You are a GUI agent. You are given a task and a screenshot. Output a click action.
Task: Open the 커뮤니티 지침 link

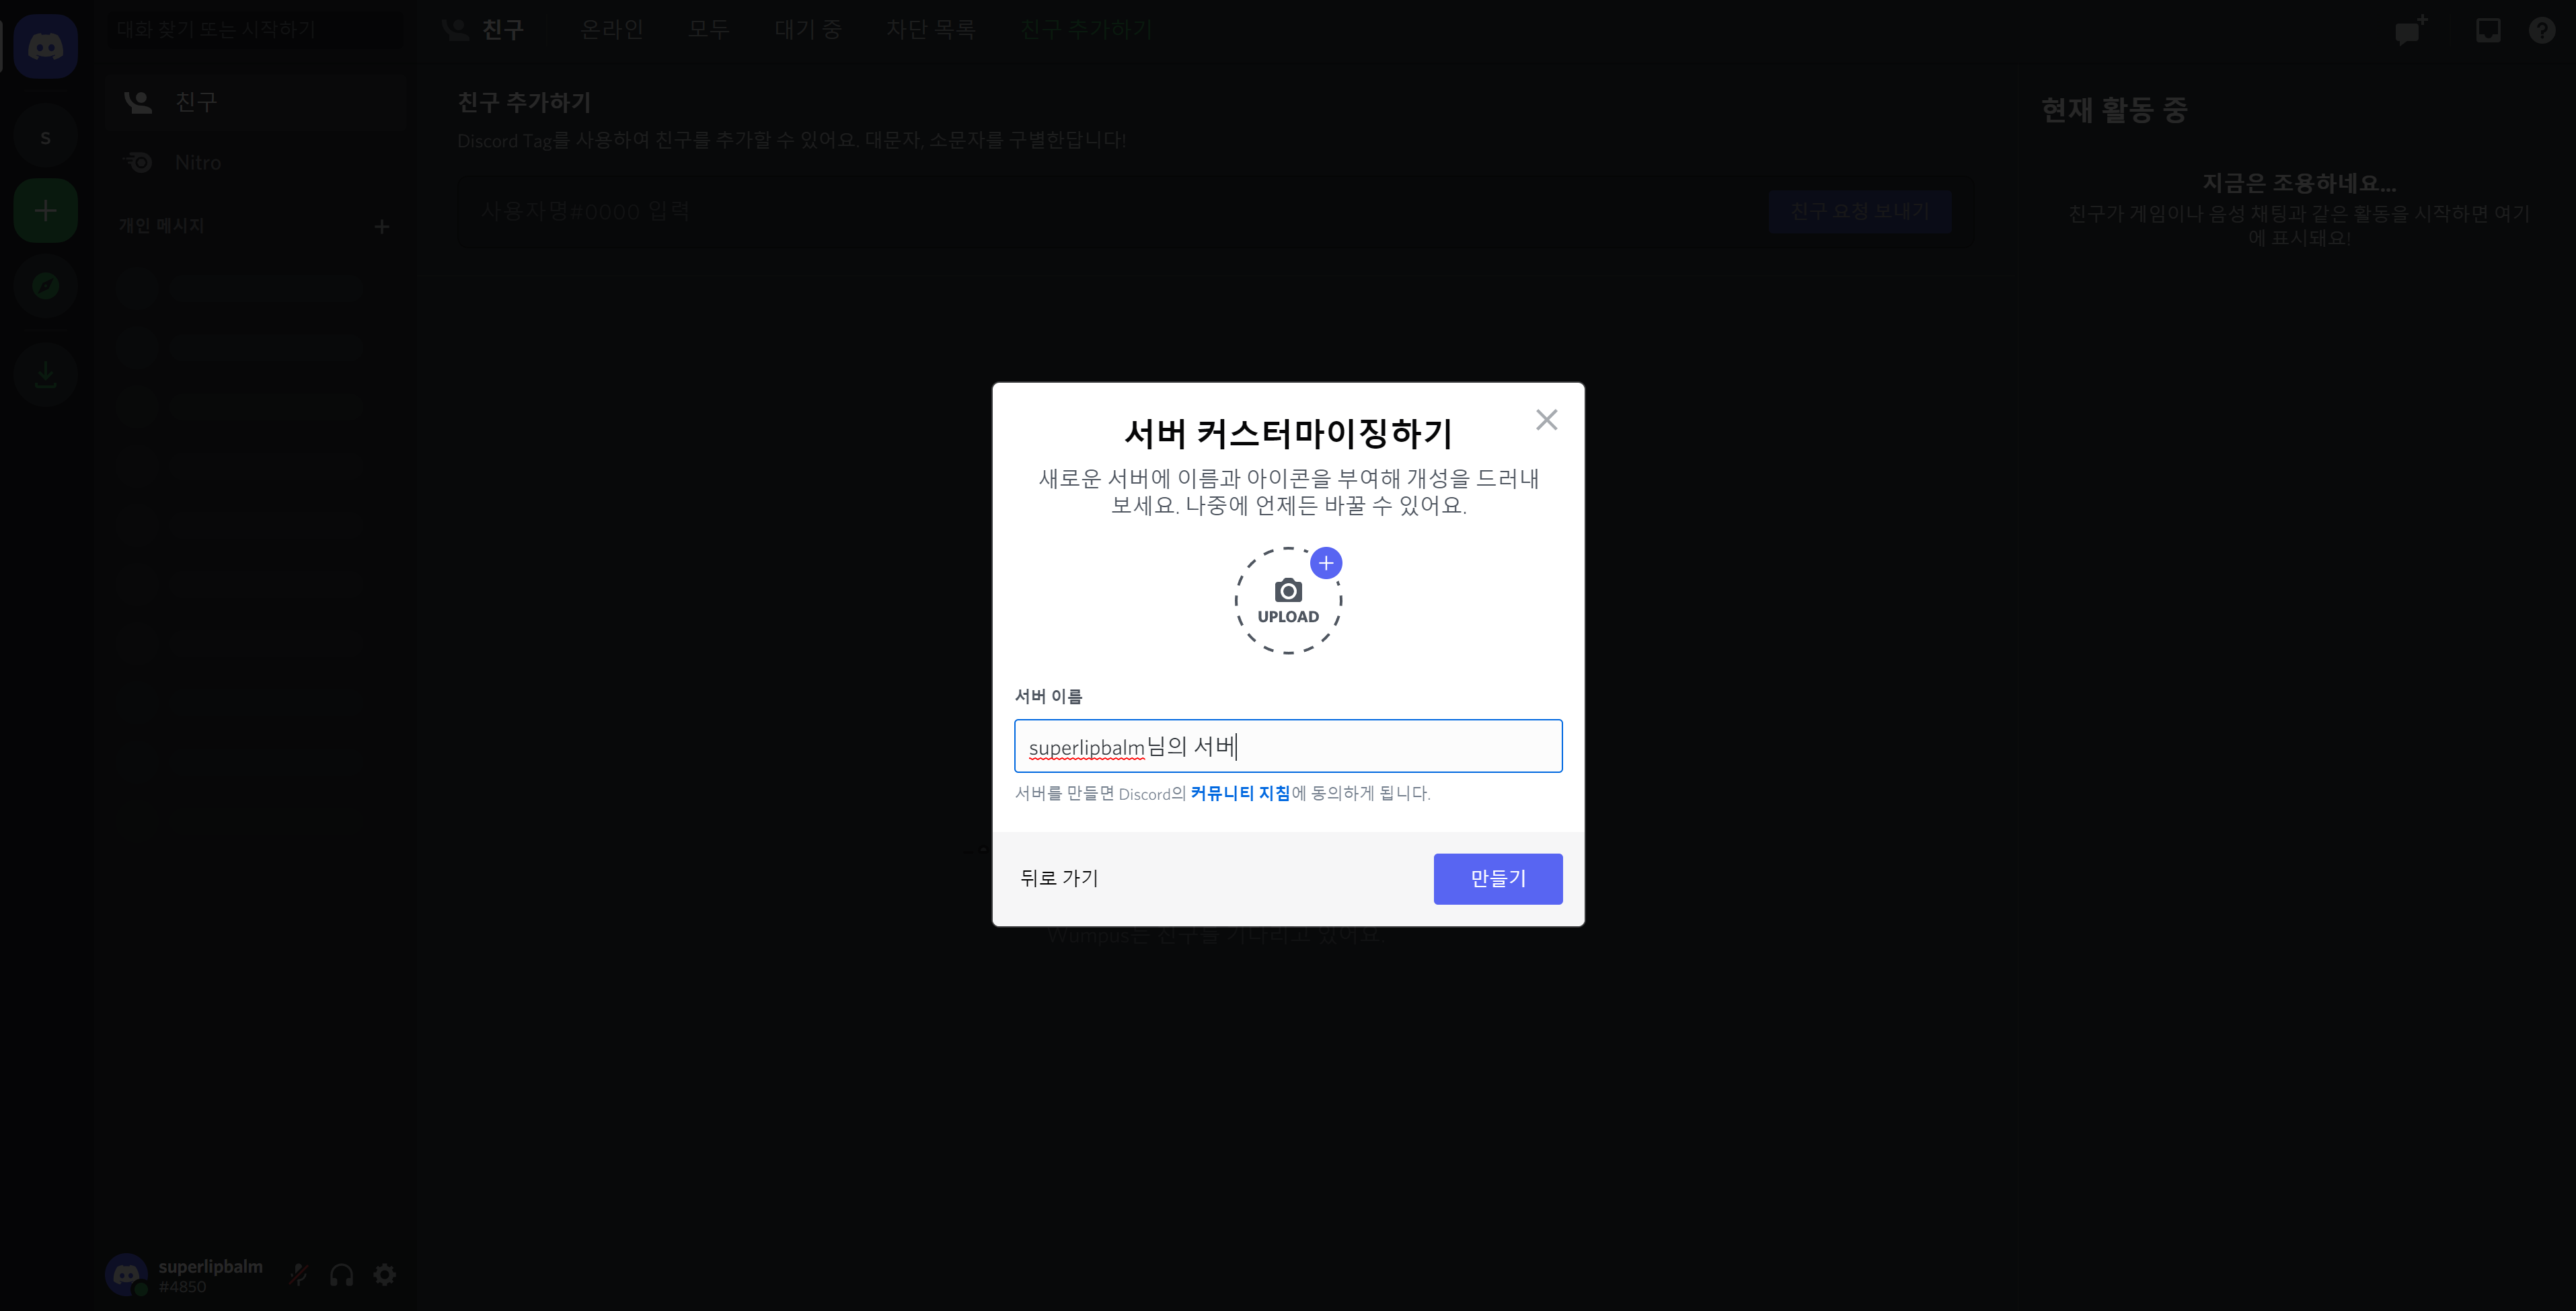coord(1240,793)
